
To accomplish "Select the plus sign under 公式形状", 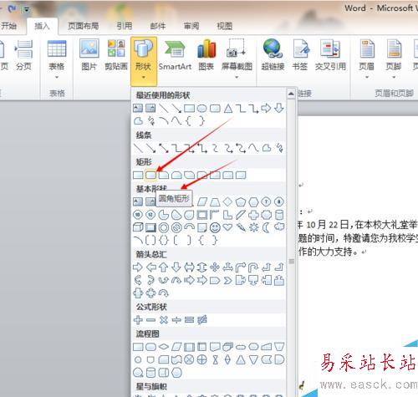I will tap(138, 320).
